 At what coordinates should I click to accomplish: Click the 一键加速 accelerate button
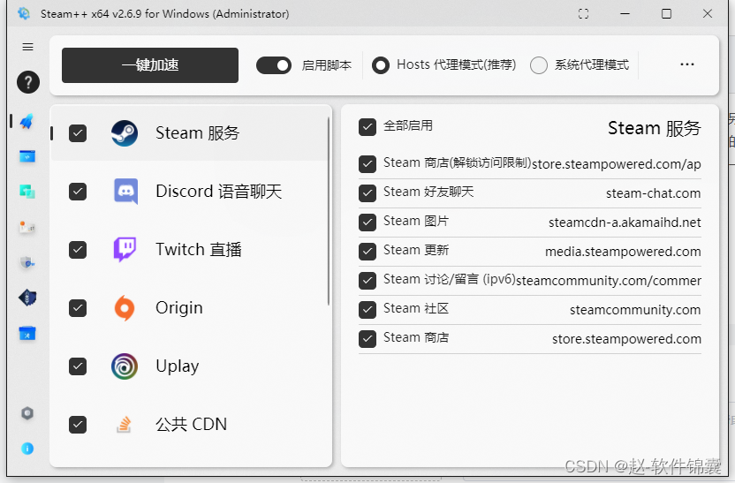150,65
